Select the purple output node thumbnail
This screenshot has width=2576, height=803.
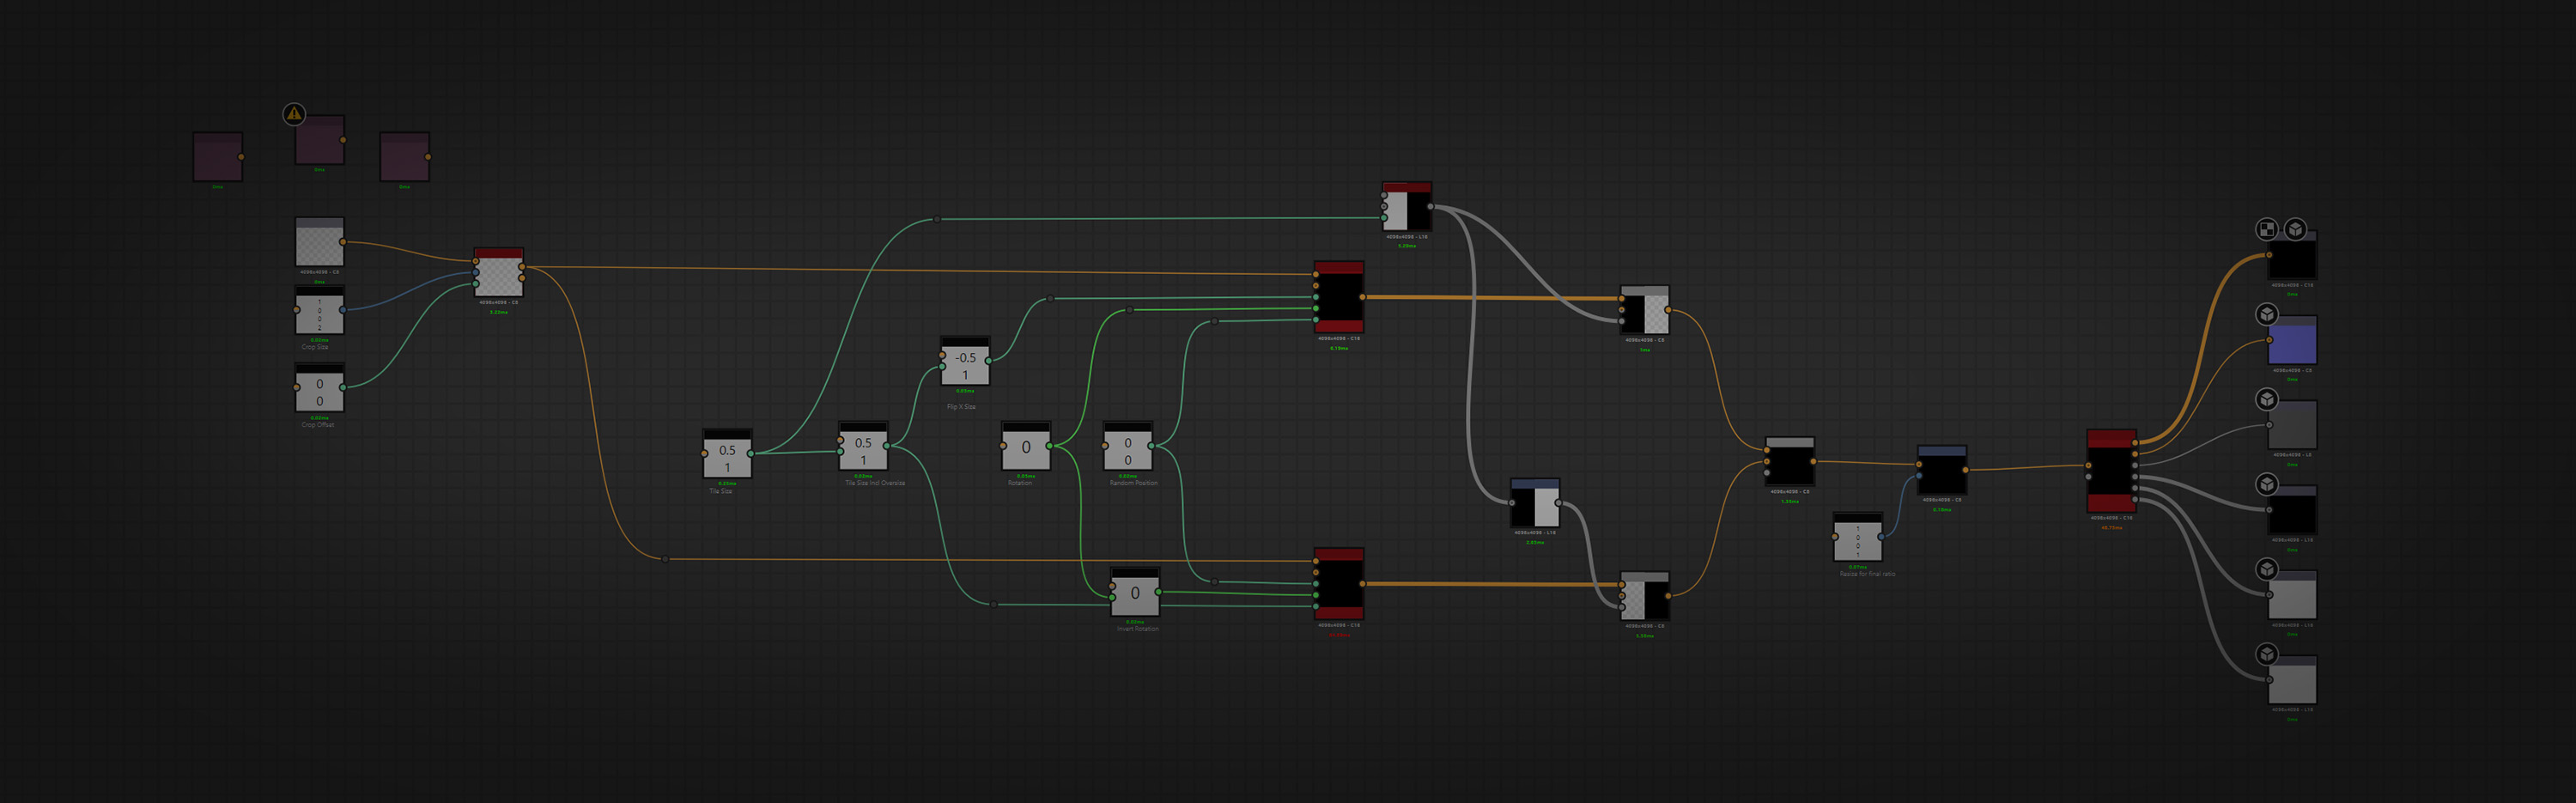[x=2292, y=340]
